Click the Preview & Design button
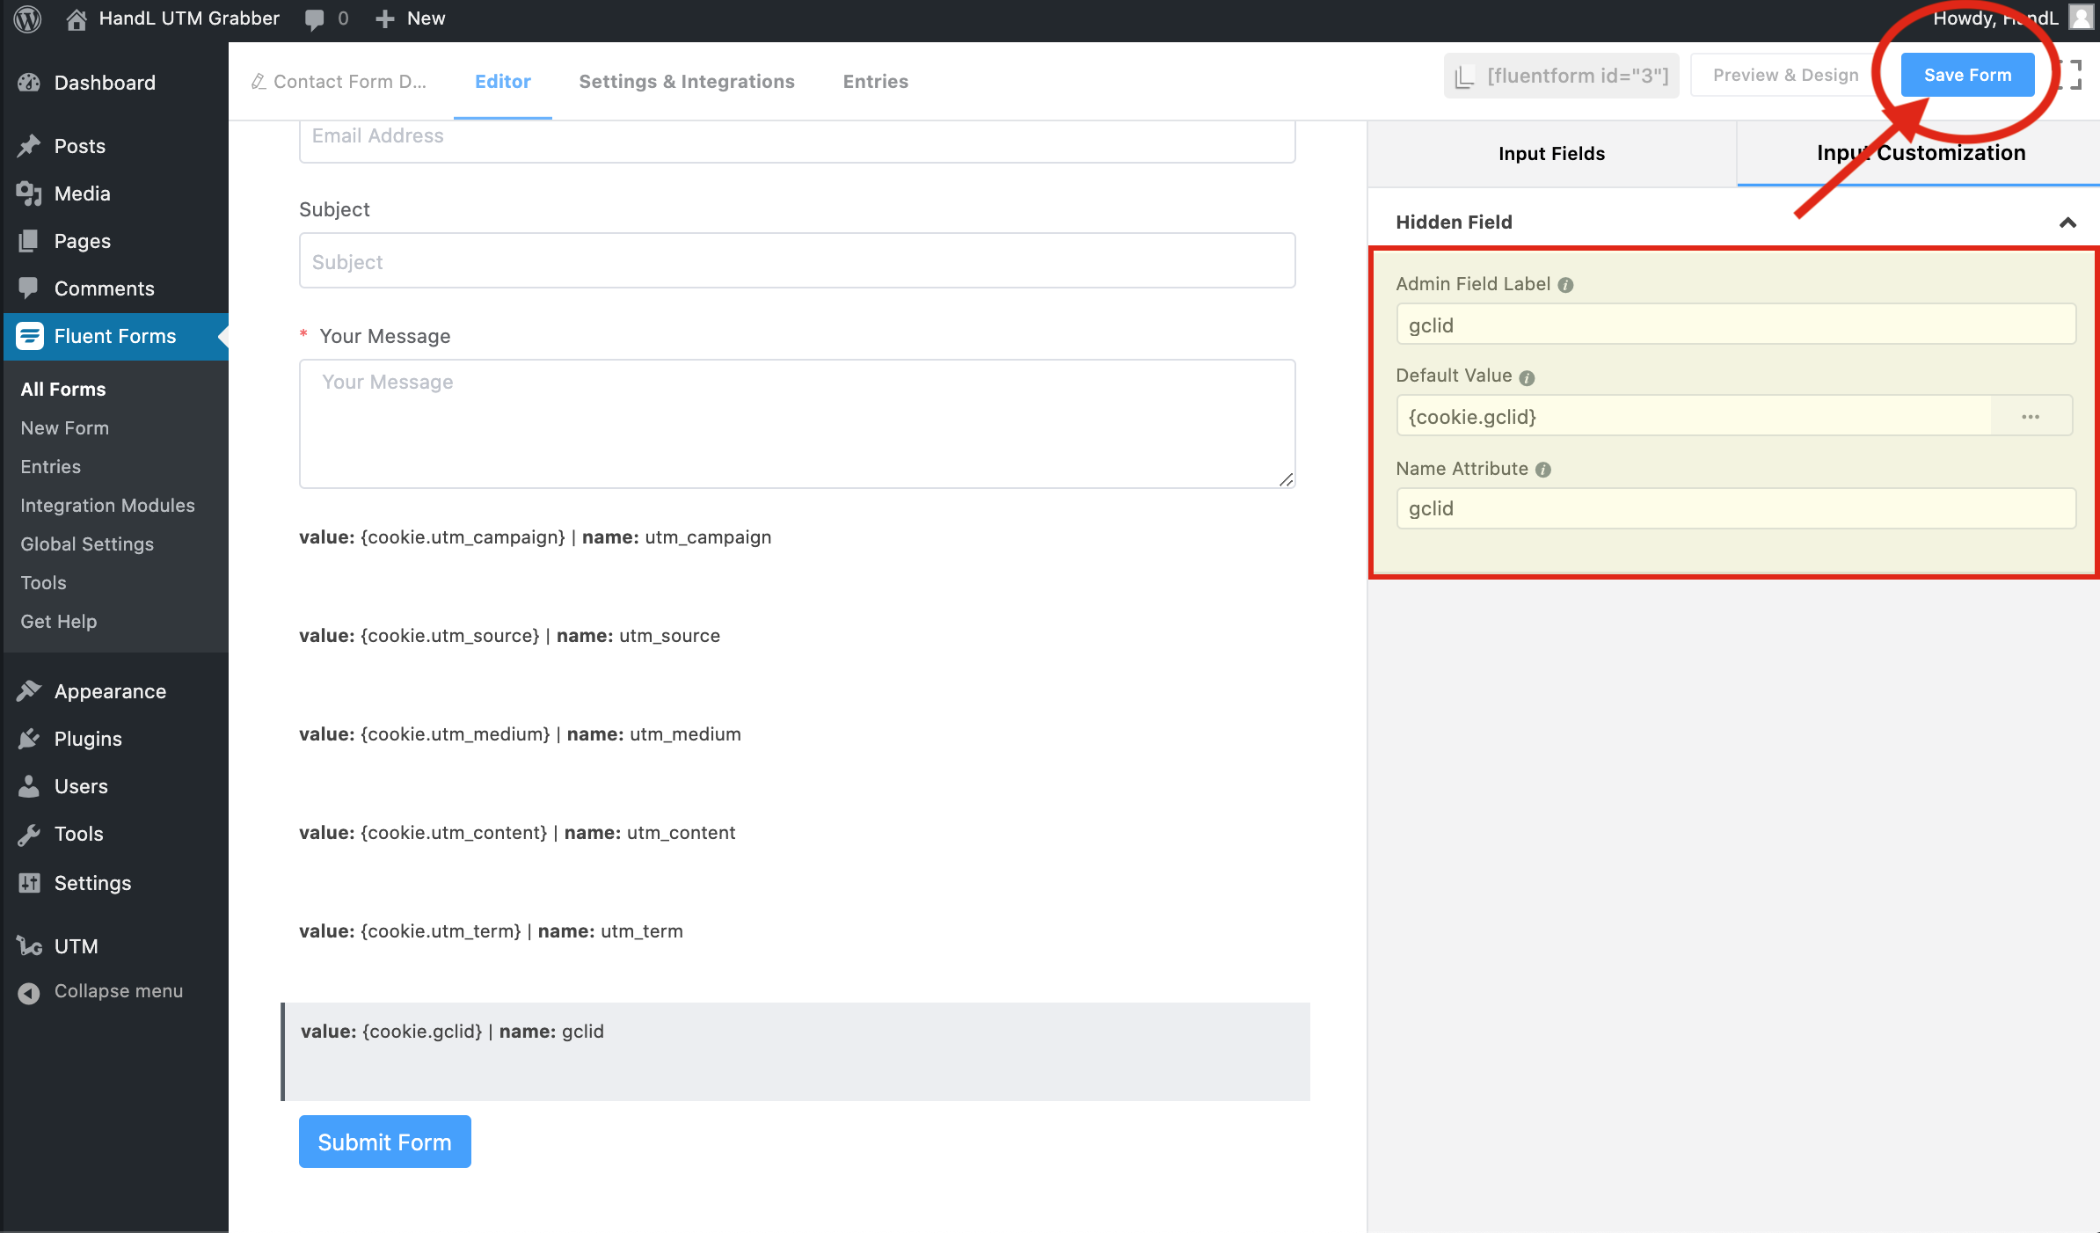 (x=1785, y=76)
